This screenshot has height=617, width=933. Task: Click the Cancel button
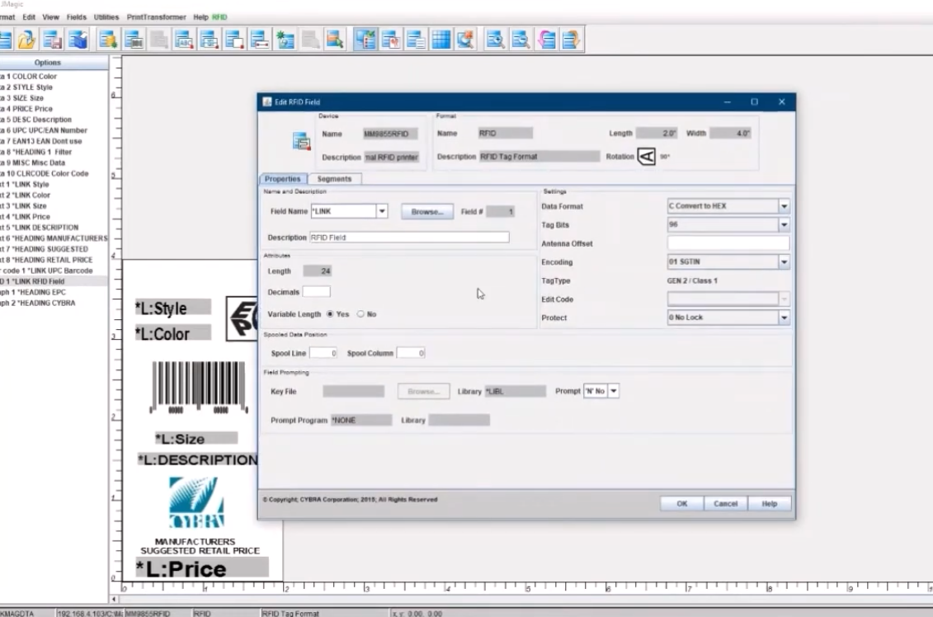[725, 503]
